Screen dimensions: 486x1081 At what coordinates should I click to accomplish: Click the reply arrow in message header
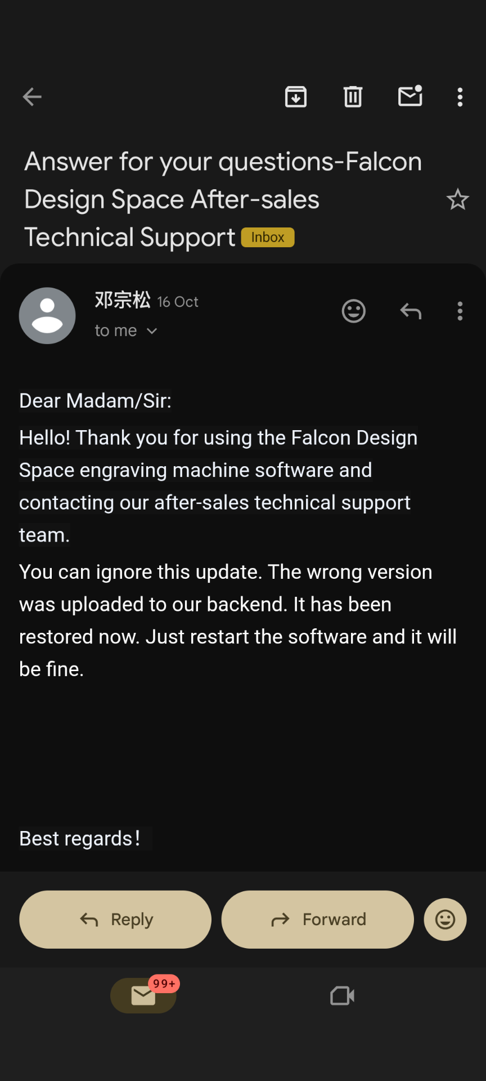[411, 311]
